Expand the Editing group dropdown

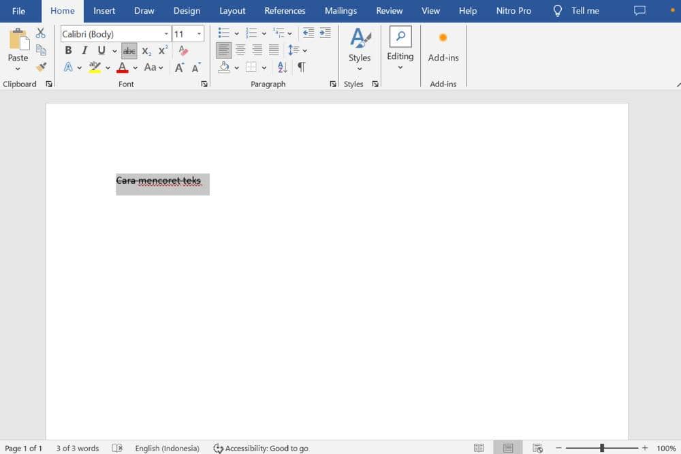(x=400, y=67)
